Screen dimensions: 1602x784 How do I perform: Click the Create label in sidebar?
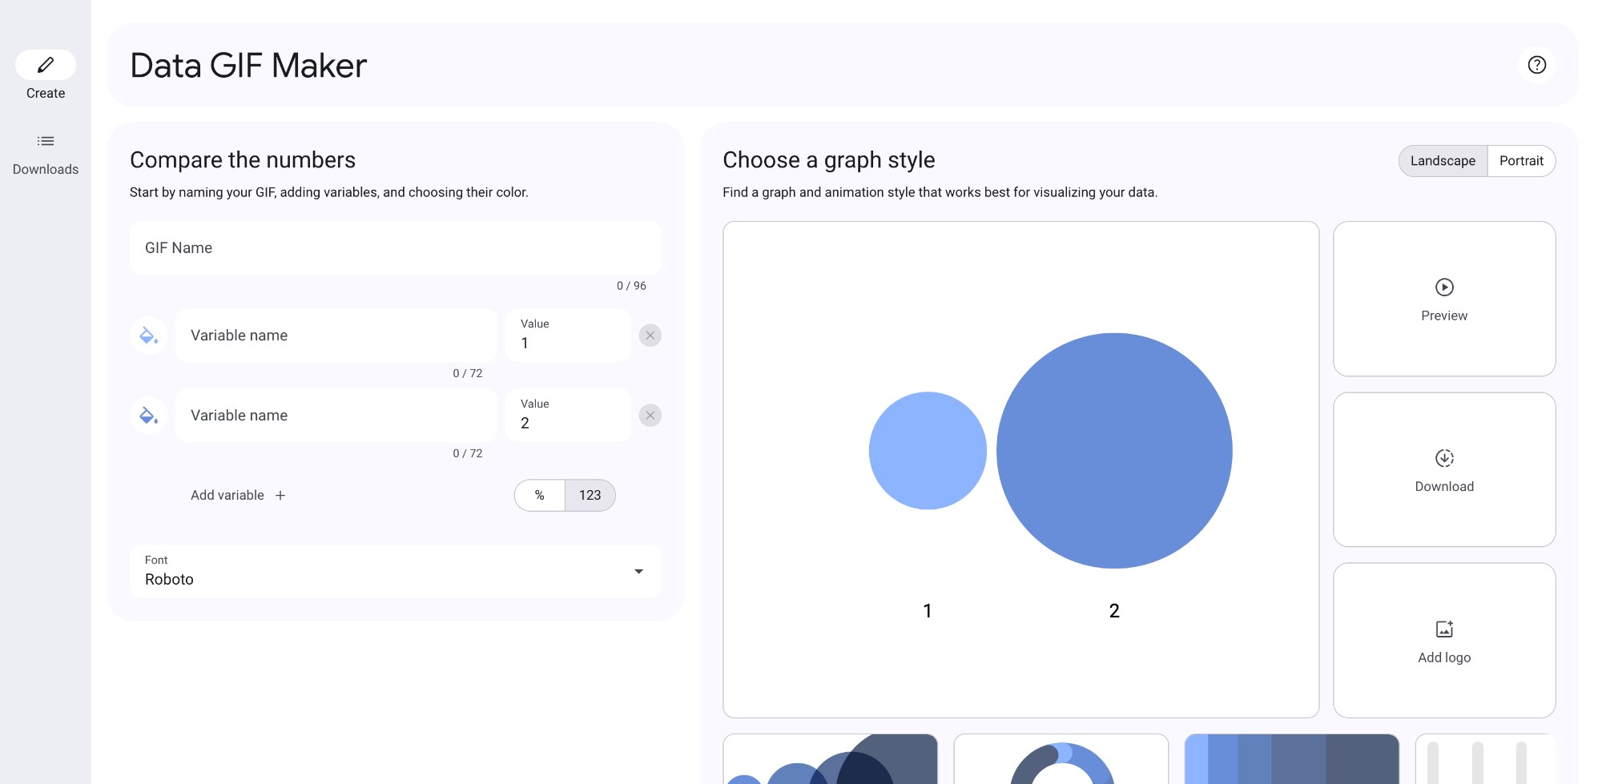click(46, 94)
